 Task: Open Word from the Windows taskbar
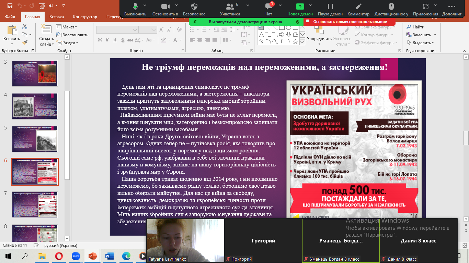coord(110,256)
